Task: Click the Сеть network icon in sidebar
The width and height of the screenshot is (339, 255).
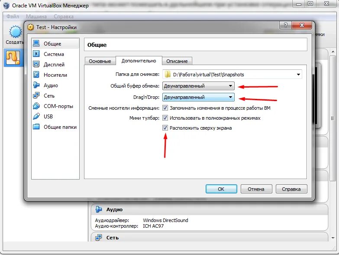Action: (36, 95)
